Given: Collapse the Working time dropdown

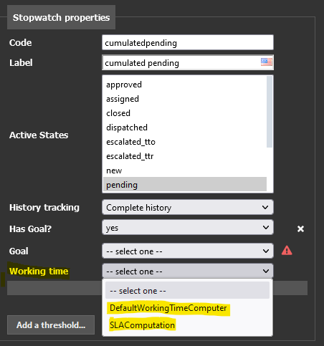Looking at the screenshot, I should tap(188, 271).
